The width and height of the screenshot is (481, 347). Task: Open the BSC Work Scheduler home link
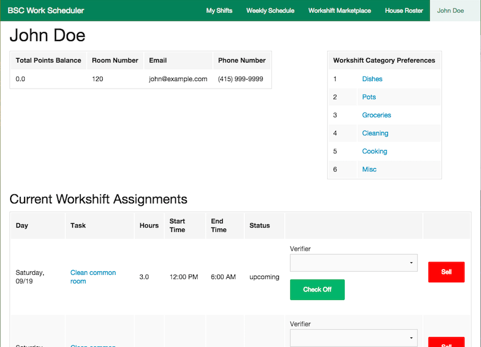pos(46,11)
